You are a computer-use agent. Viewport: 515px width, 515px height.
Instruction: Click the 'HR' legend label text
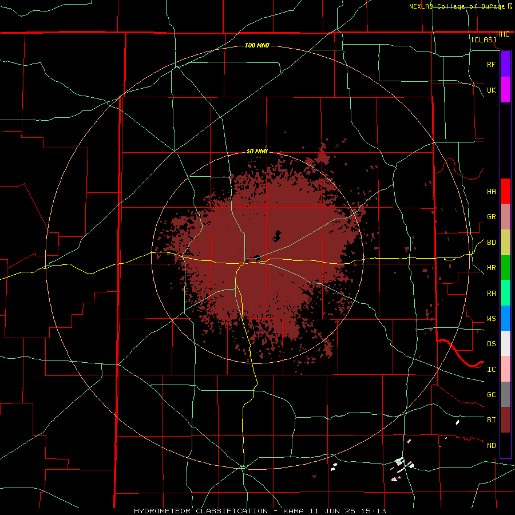[492, 268]
